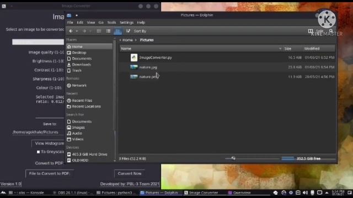
Task: Open the search icon in Dolphin toolbar
Action: (x=331, y=31)
